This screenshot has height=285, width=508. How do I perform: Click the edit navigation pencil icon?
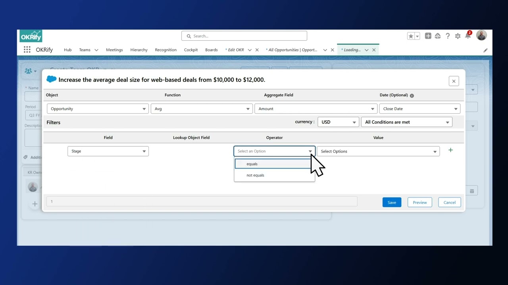[x=485, y=50]
